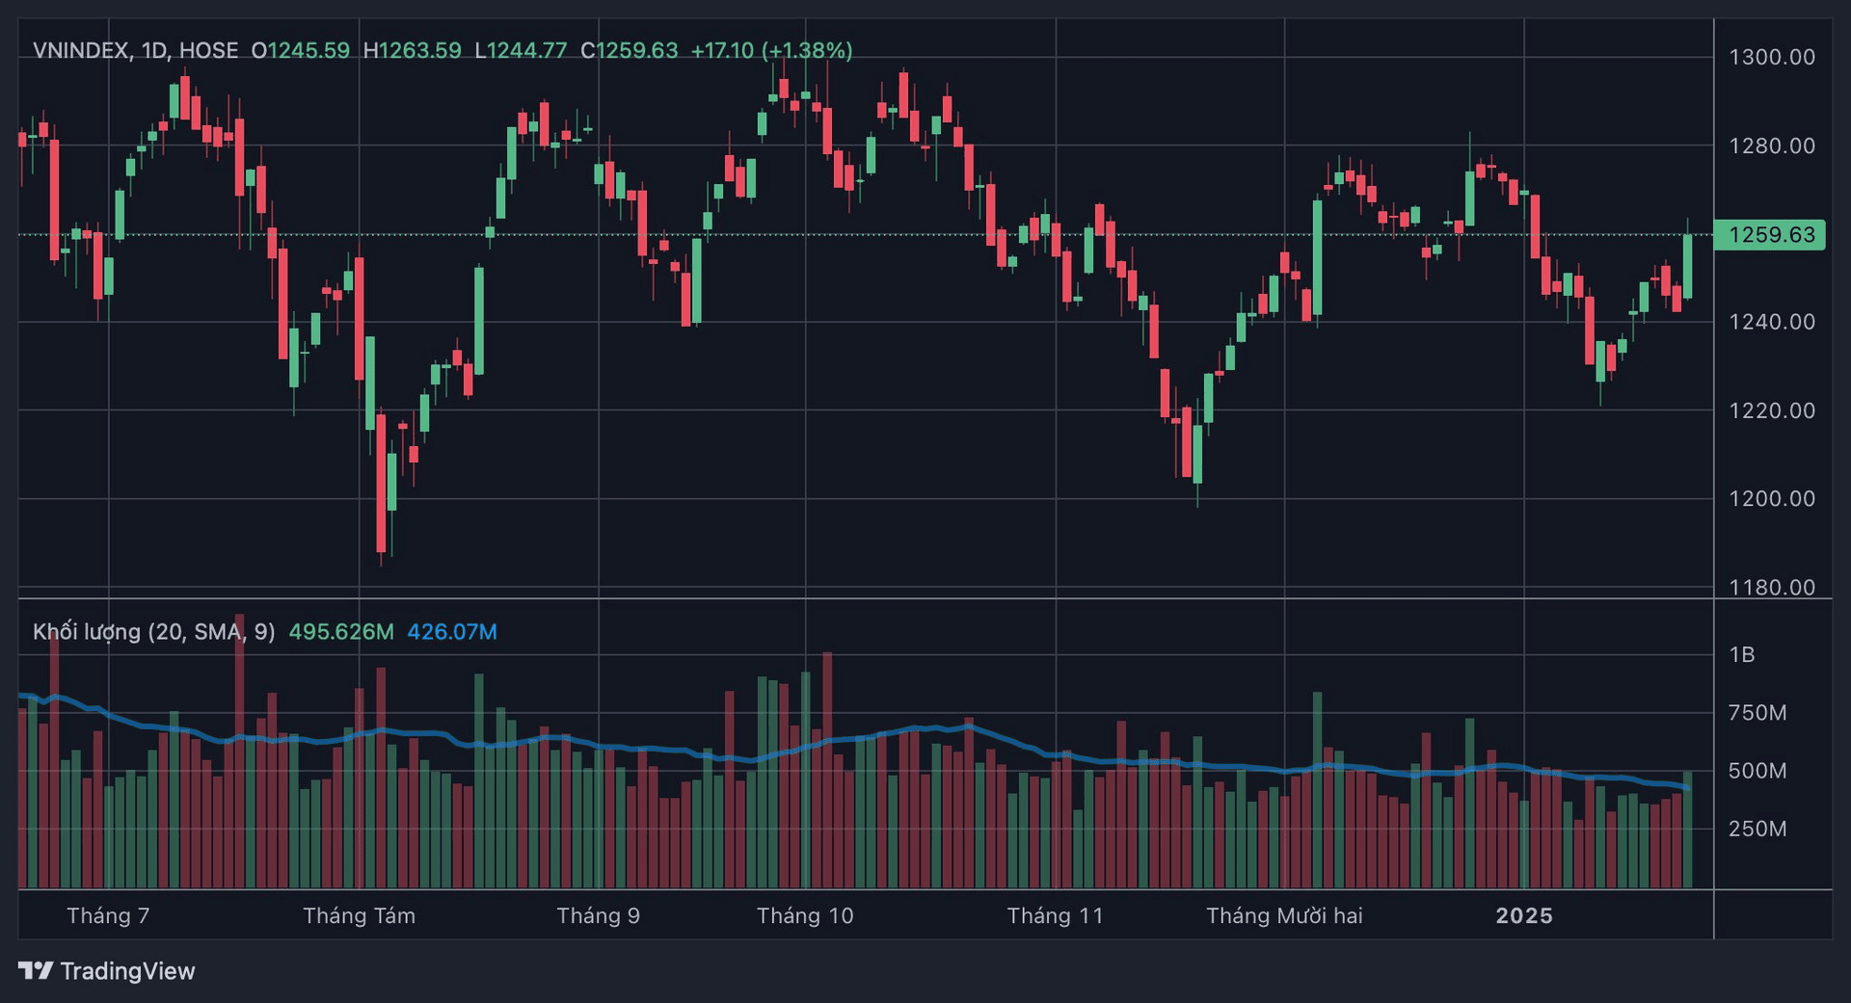Click the volume value 495.626M
Image resolution: width=1851 pixels, height=1003 pixels.
pos(341,632)
